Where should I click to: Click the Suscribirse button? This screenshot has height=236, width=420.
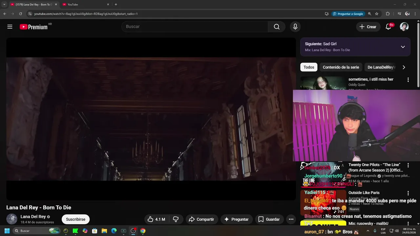click(x=75, y=219)
